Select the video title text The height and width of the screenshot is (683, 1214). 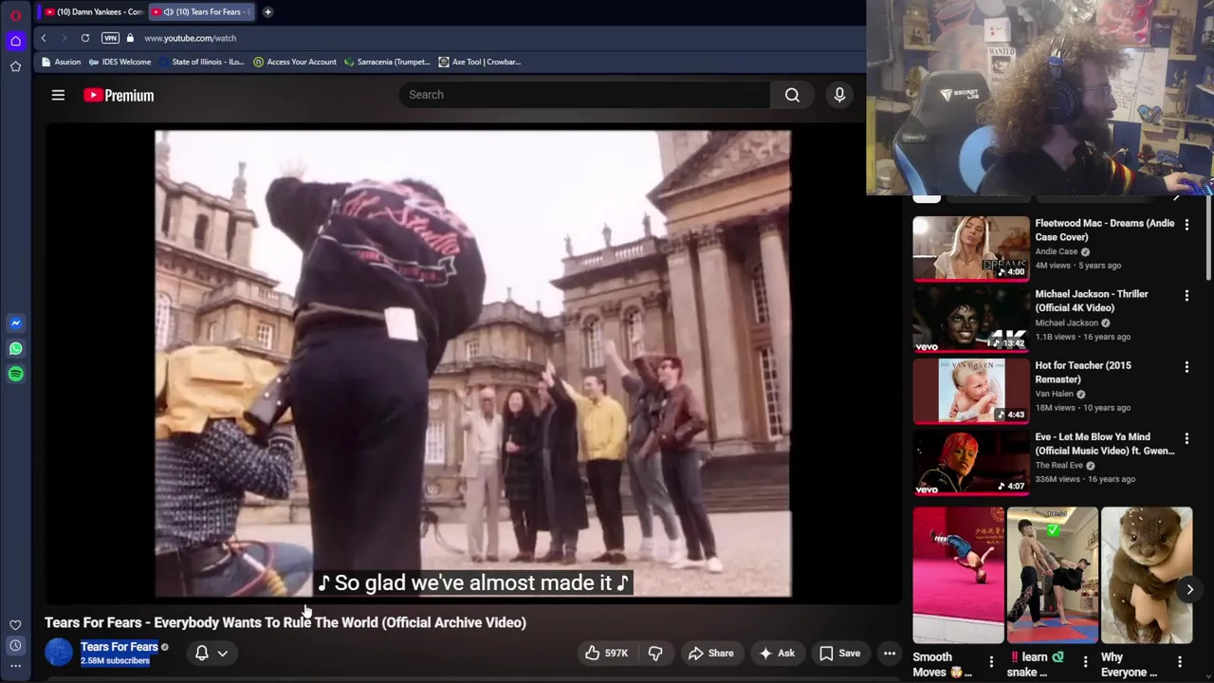coord(285,622)
